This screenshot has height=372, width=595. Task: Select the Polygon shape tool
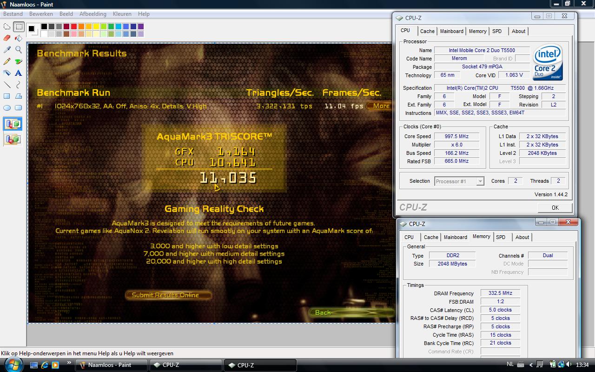[x=19, y=96]
